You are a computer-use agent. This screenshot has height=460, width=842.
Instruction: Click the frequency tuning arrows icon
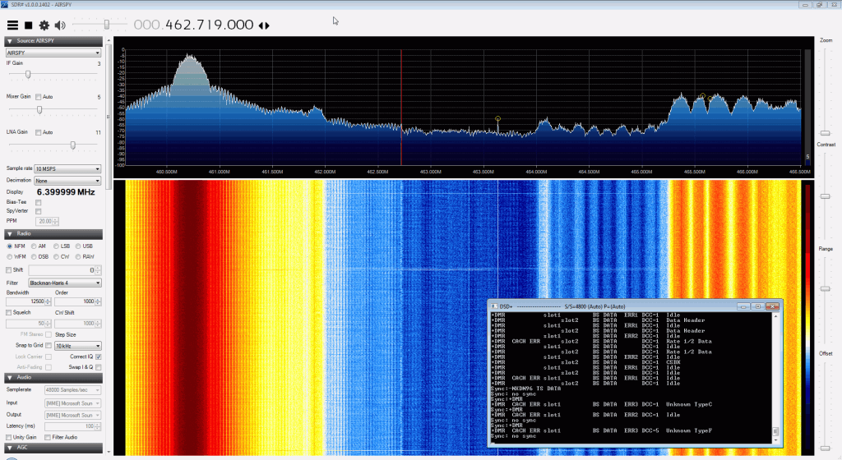264,25
